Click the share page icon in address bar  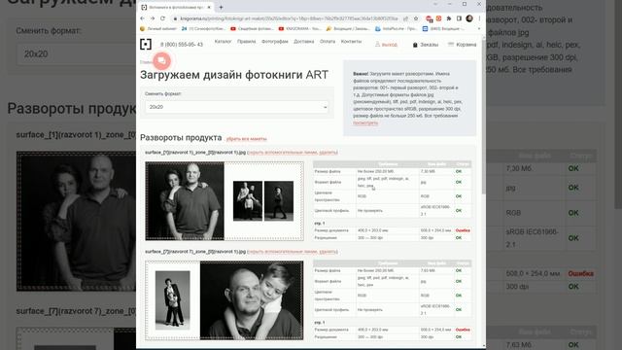[405, 18]
